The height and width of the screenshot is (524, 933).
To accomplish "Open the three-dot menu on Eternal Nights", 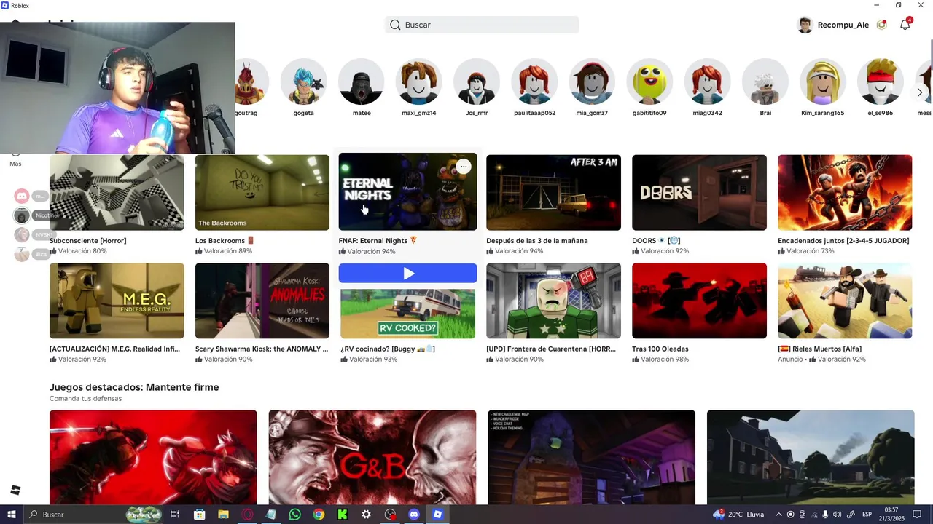I will tap(463, 167).
